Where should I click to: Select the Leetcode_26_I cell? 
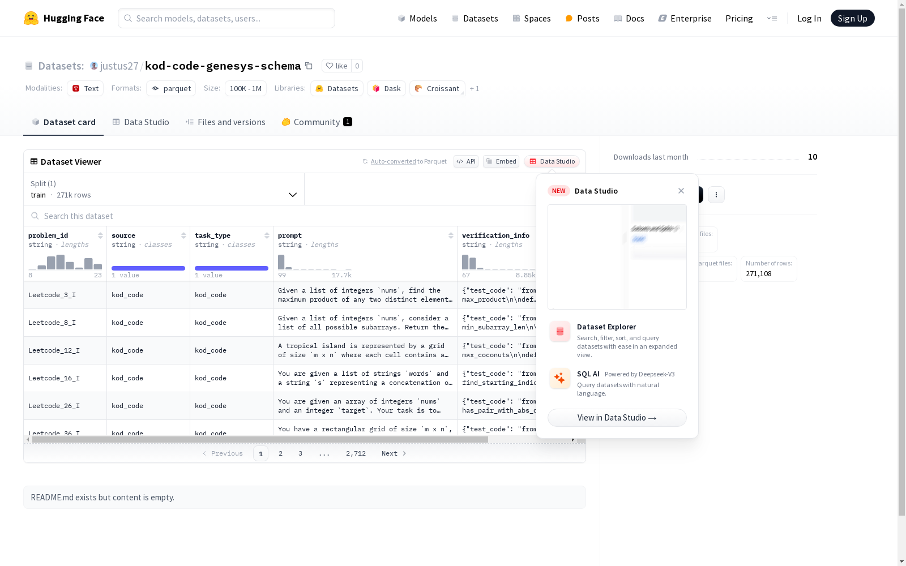click(x=65, y=406)
